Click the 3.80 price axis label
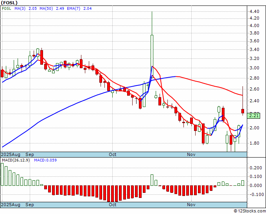 click(x=254, y=33)
